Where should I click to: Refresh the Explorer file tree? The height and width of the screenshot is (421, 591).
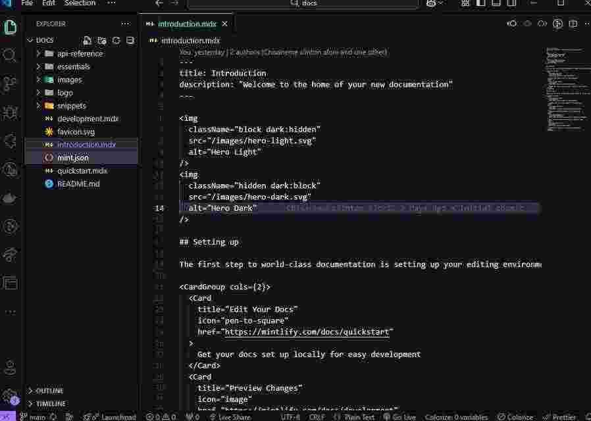coord(116,41)
